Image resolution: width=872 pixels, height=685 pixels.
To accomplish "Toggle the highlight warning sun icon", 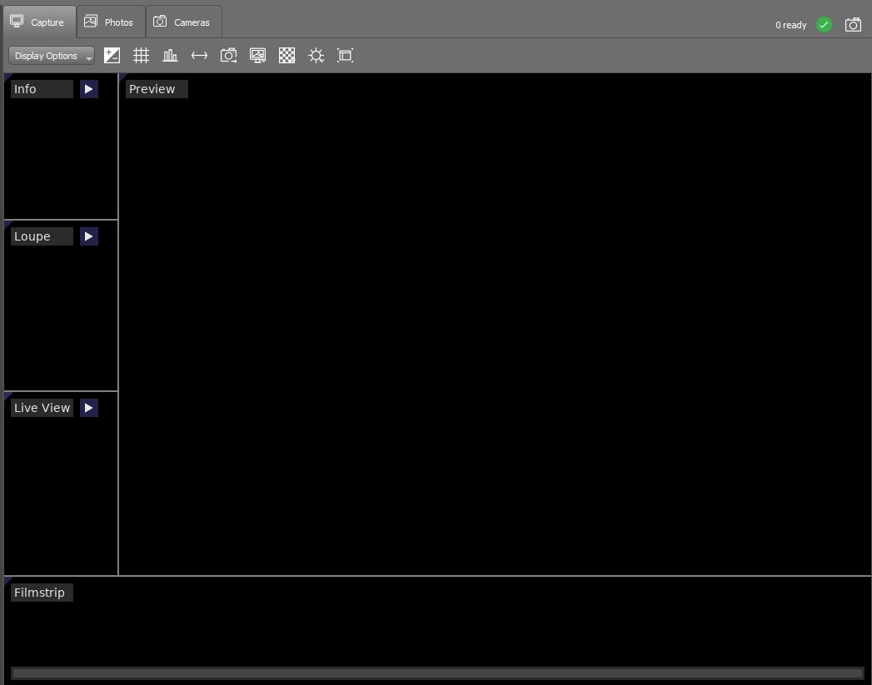I will pos(316,55).
